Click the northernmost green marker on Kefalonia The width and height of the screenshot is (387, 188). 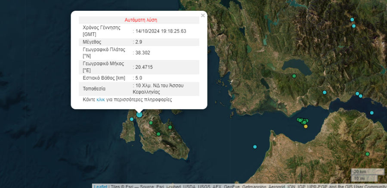coord(151,123)
